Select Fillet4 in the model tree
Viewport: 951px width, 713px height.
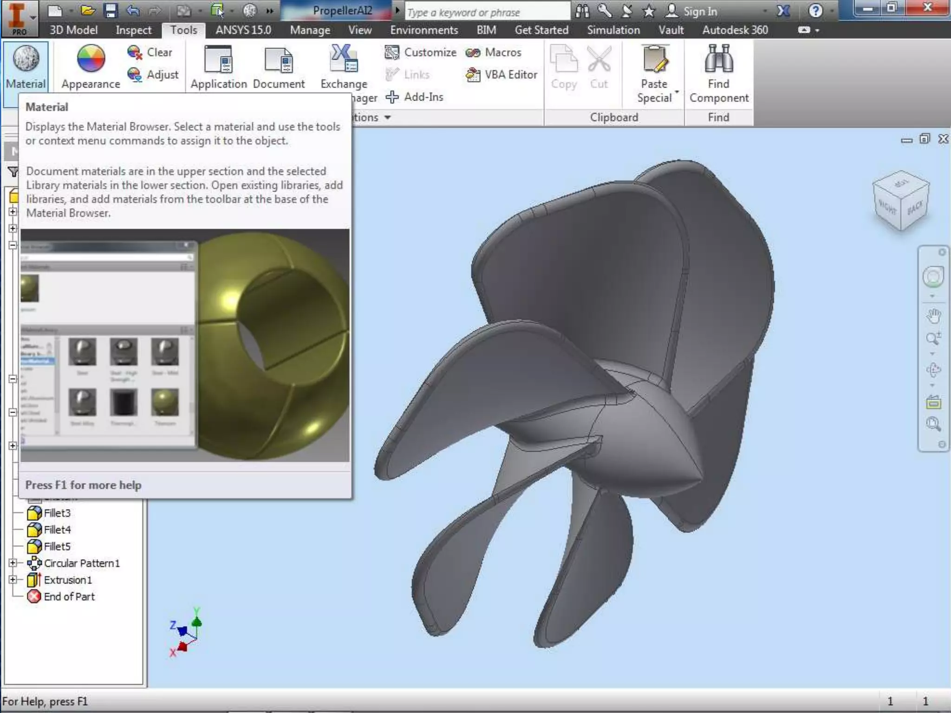click(57, 530)
